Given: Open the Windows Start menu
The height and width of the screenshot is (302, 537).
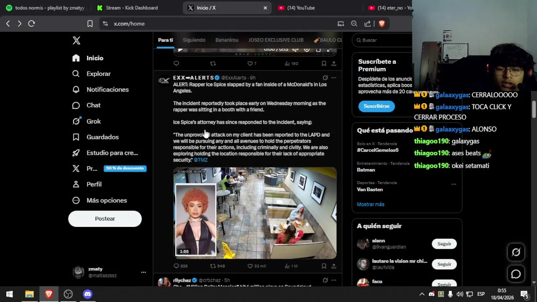Looking at the screenshot, I should coord(10,294).
